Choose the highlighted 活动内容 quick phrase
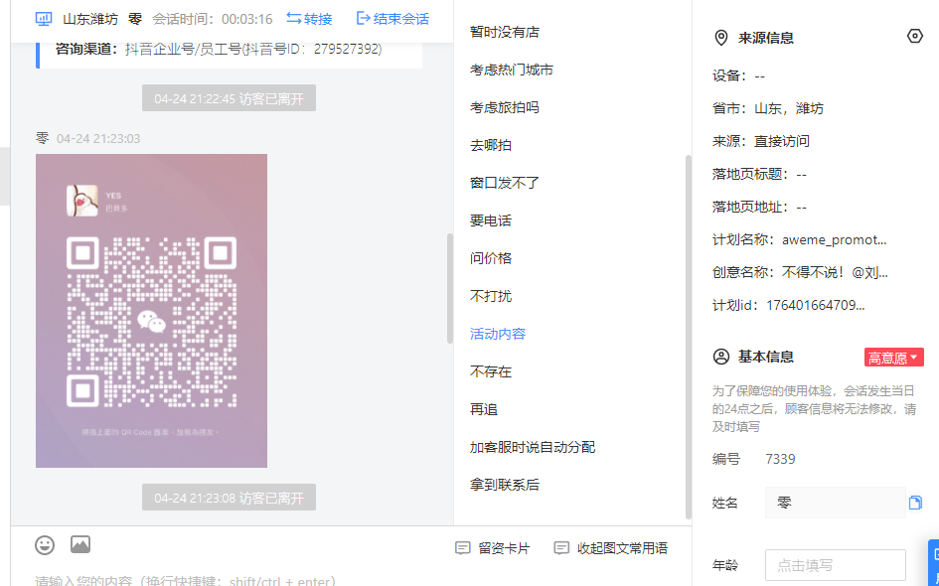Screen dimensions: 939x586 tap(498, 334)
